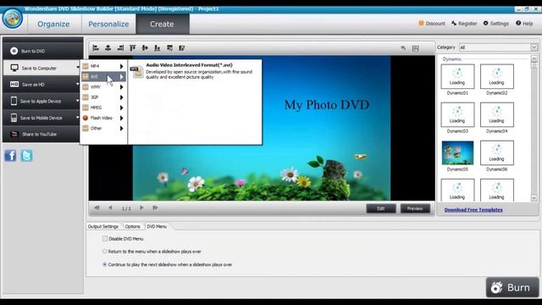Open the DVD Menu tab
Viewport: 542px width, 305px height.
click(157, 226)
